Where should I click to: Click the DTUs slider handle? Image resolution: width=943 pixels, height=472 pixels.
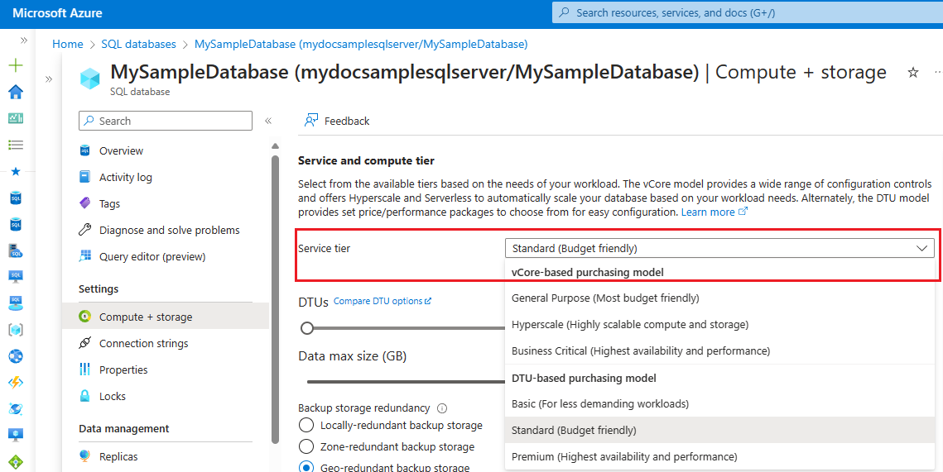[x=307, y=328]
